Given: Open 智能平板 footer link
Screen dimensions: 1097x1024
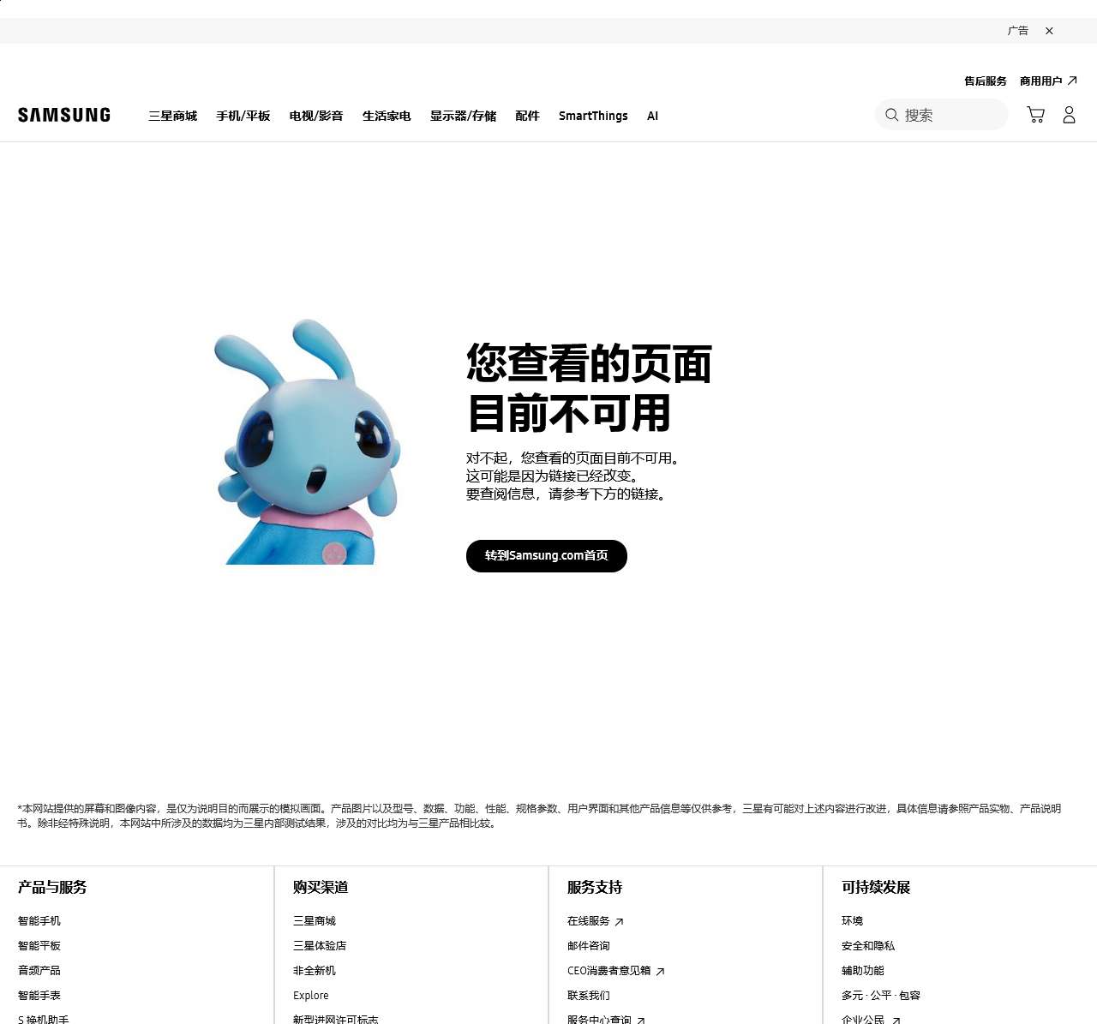Looking at the screenshot, I should pyautogui.click(x=39, y=946).
